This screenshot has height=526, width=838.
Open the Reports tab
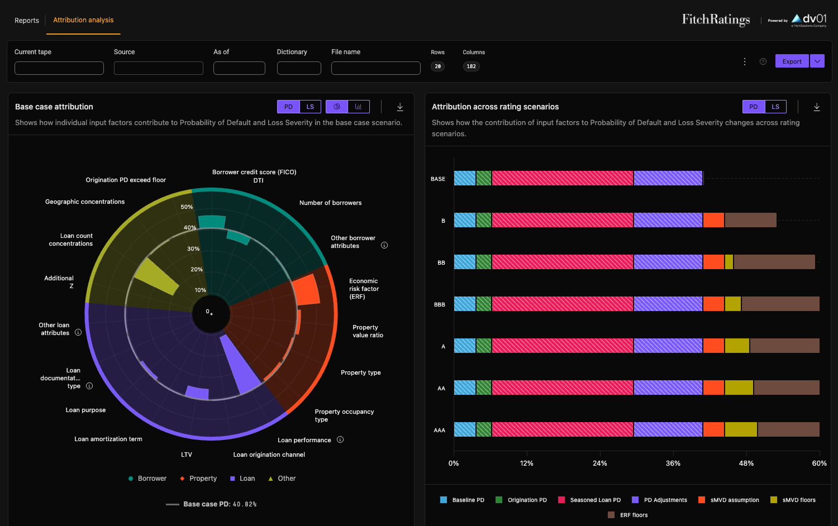tap(27, 20)
